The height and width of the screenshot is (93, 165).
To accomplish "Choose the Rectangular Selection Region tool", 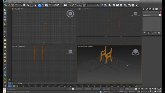I will coord(31,5).
